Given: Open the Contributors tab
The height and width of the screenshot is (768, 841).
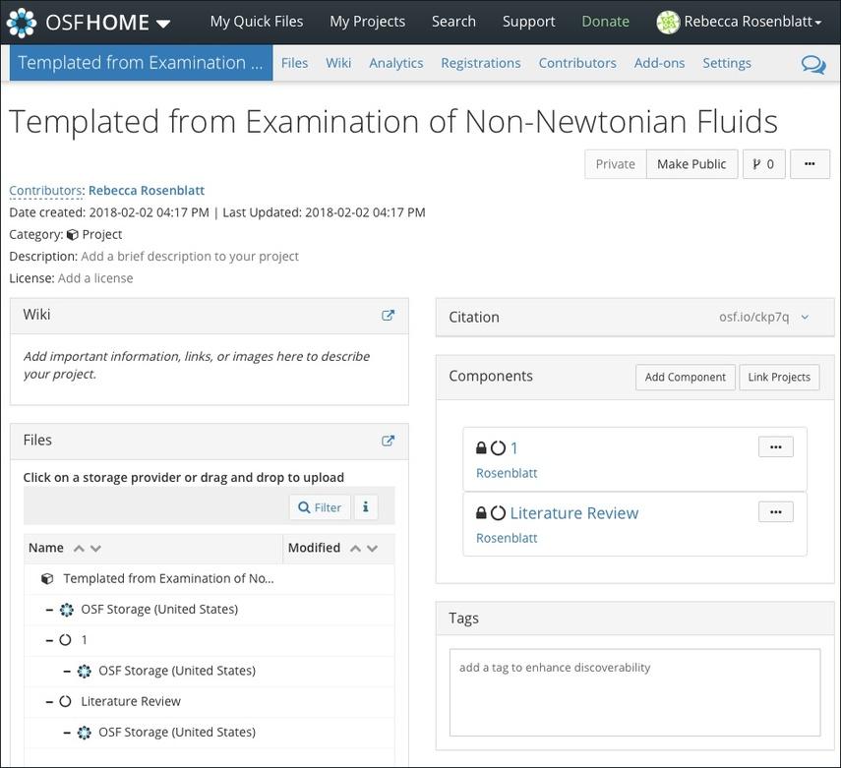Looking at the screenshot, I should click(577, 63).
